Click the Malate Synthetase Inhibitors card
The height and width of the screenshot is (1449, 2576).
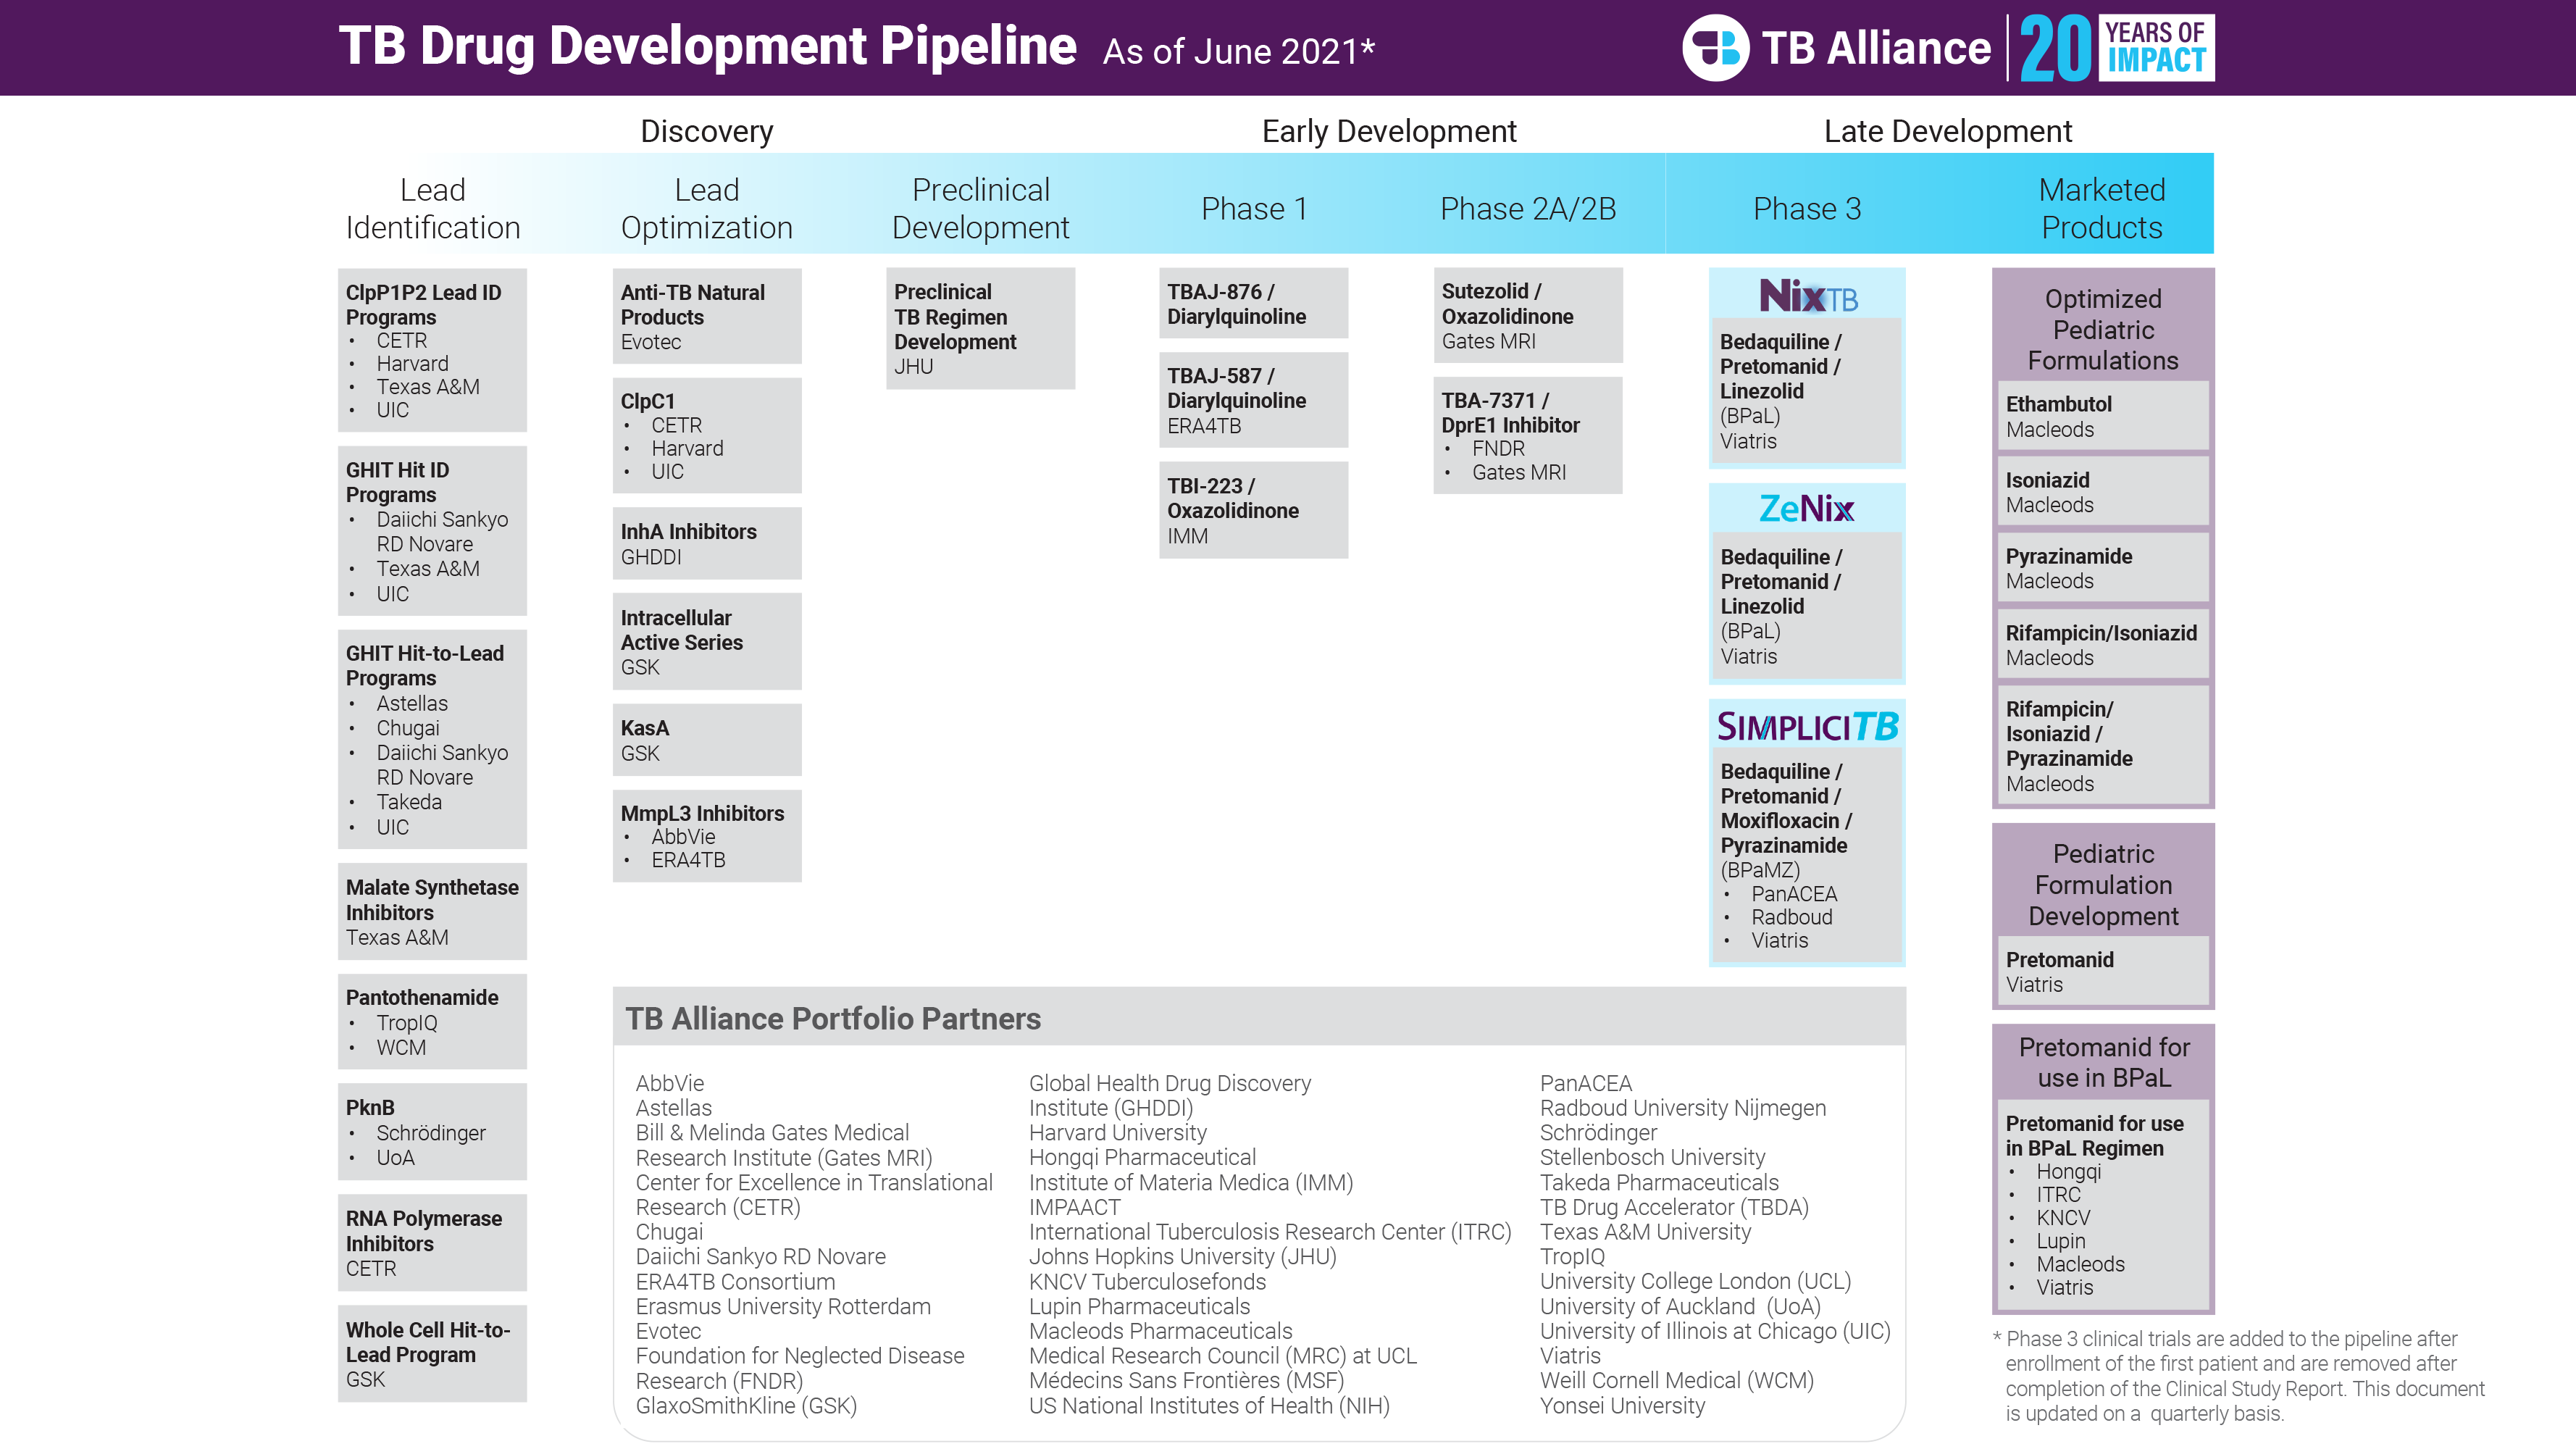coord(432,911)
